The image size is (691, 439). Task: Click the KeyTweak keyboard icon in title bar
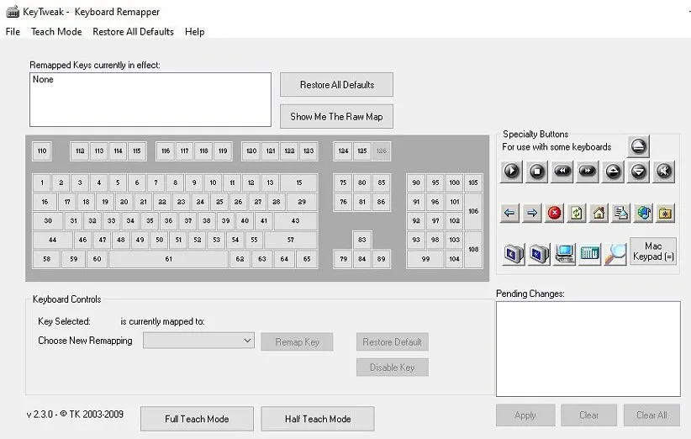13,12
